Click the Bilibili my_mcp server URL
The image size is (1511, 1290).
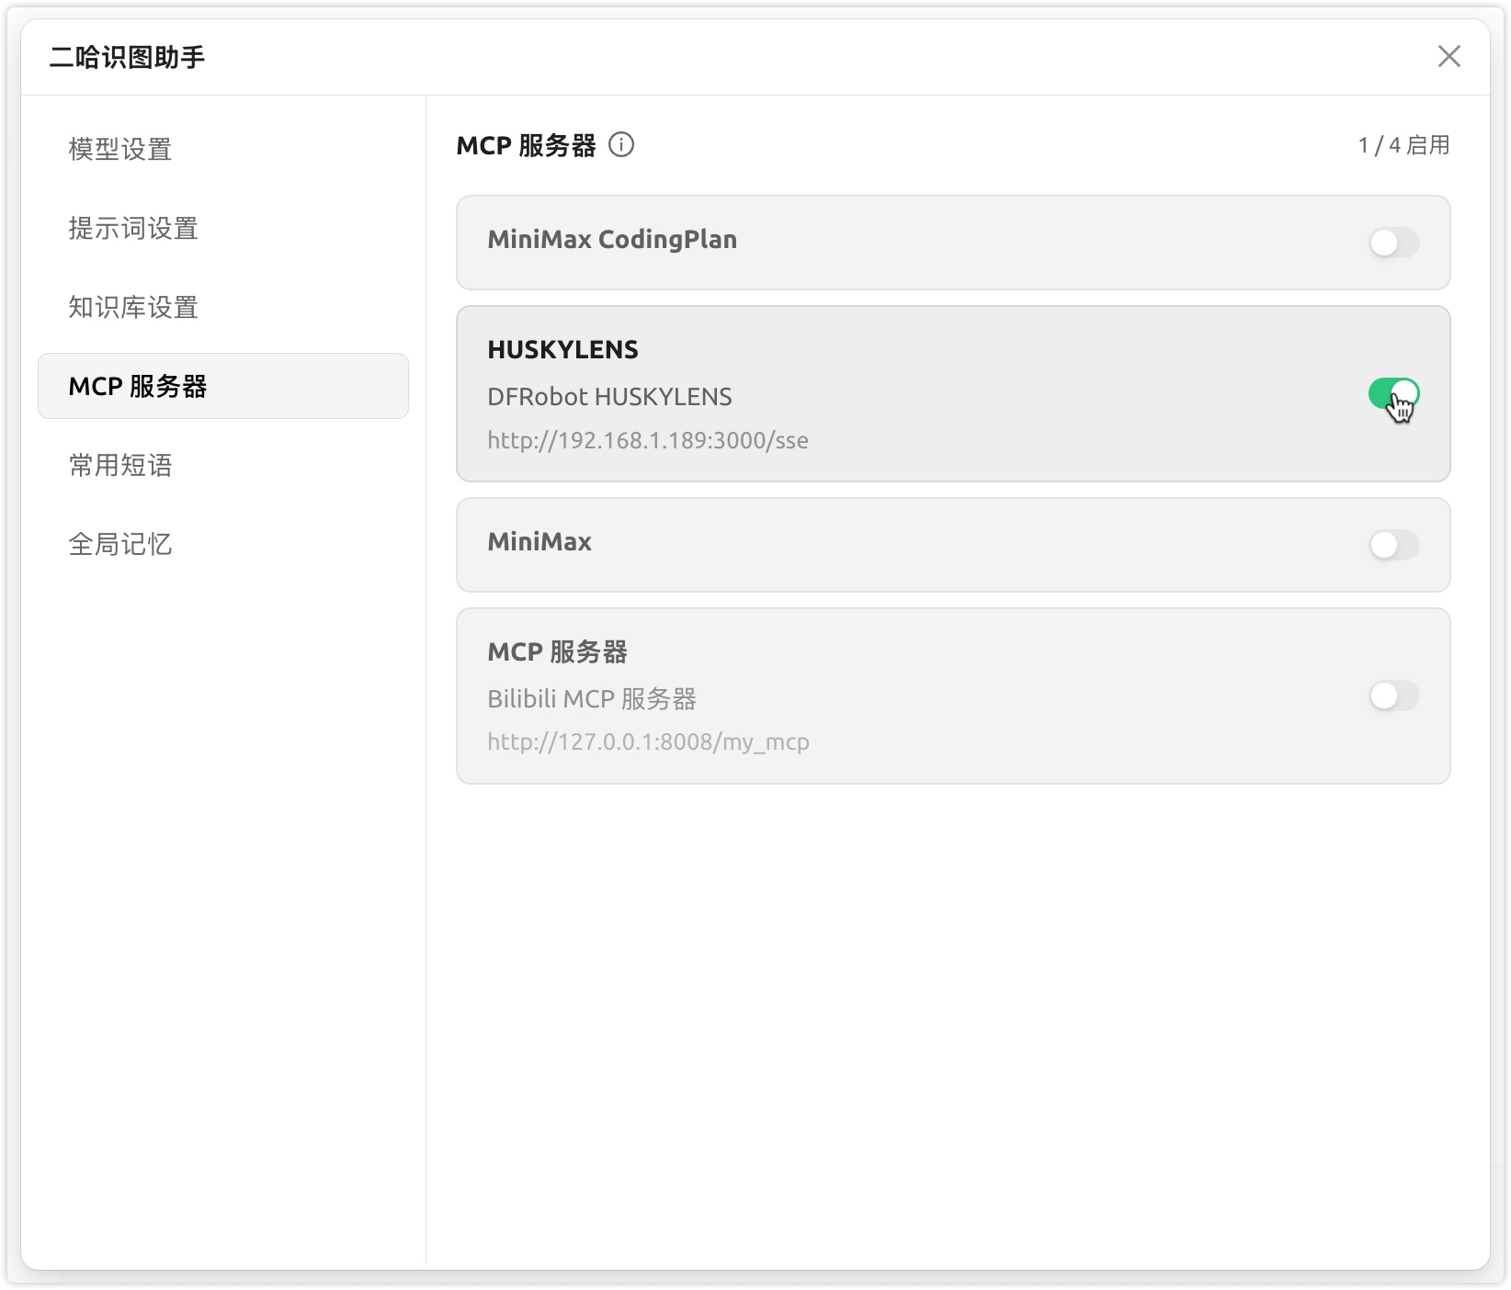648,741
